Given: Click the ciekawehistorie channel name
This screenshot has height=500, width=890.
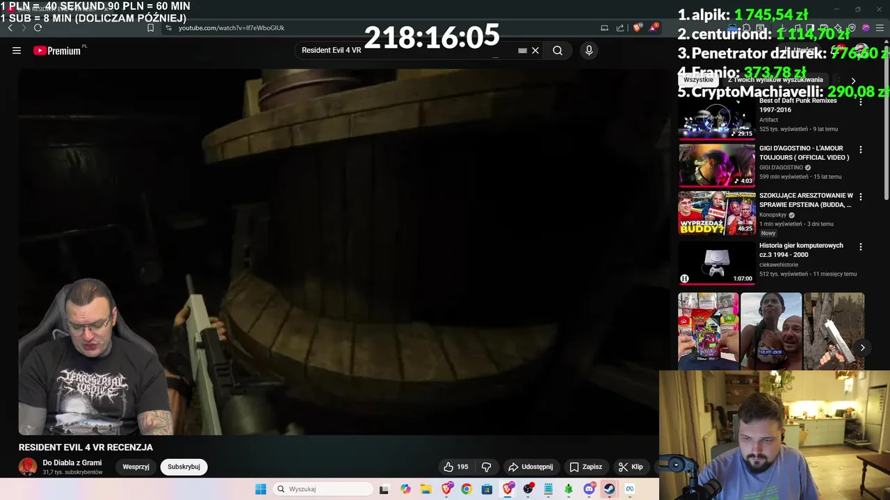Looking at the screenshot, I should (779, 265).
